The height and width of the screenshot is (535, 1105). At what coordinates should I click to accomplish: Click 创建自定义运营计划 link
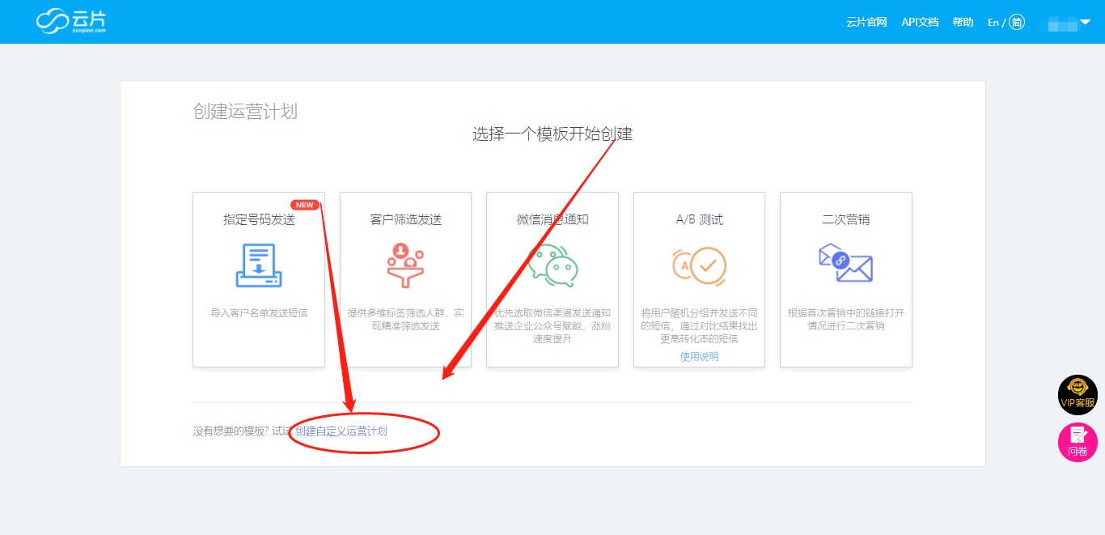click(341, 431)
